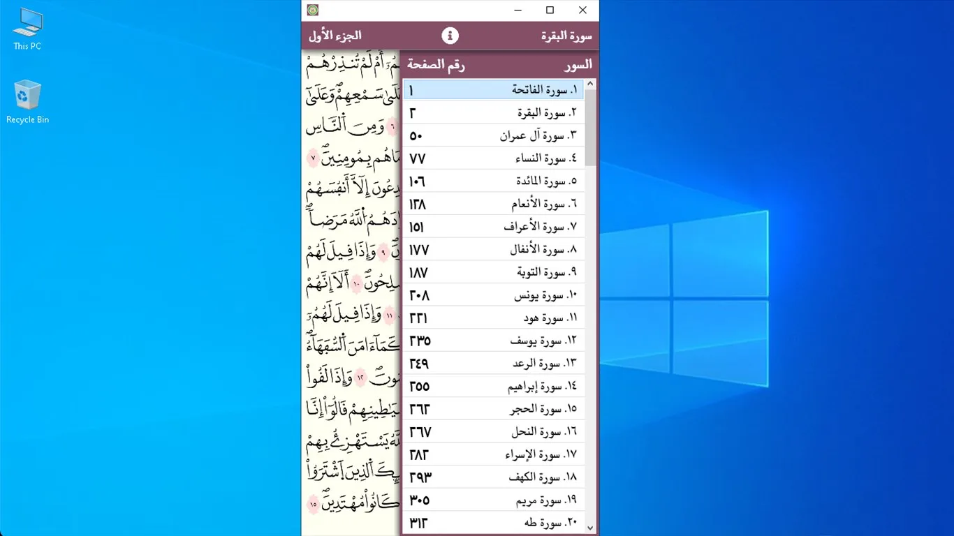Click the رقم الصفحة column header
The image size is (954, 536).
pyautogui.click(x=436, y=65)
